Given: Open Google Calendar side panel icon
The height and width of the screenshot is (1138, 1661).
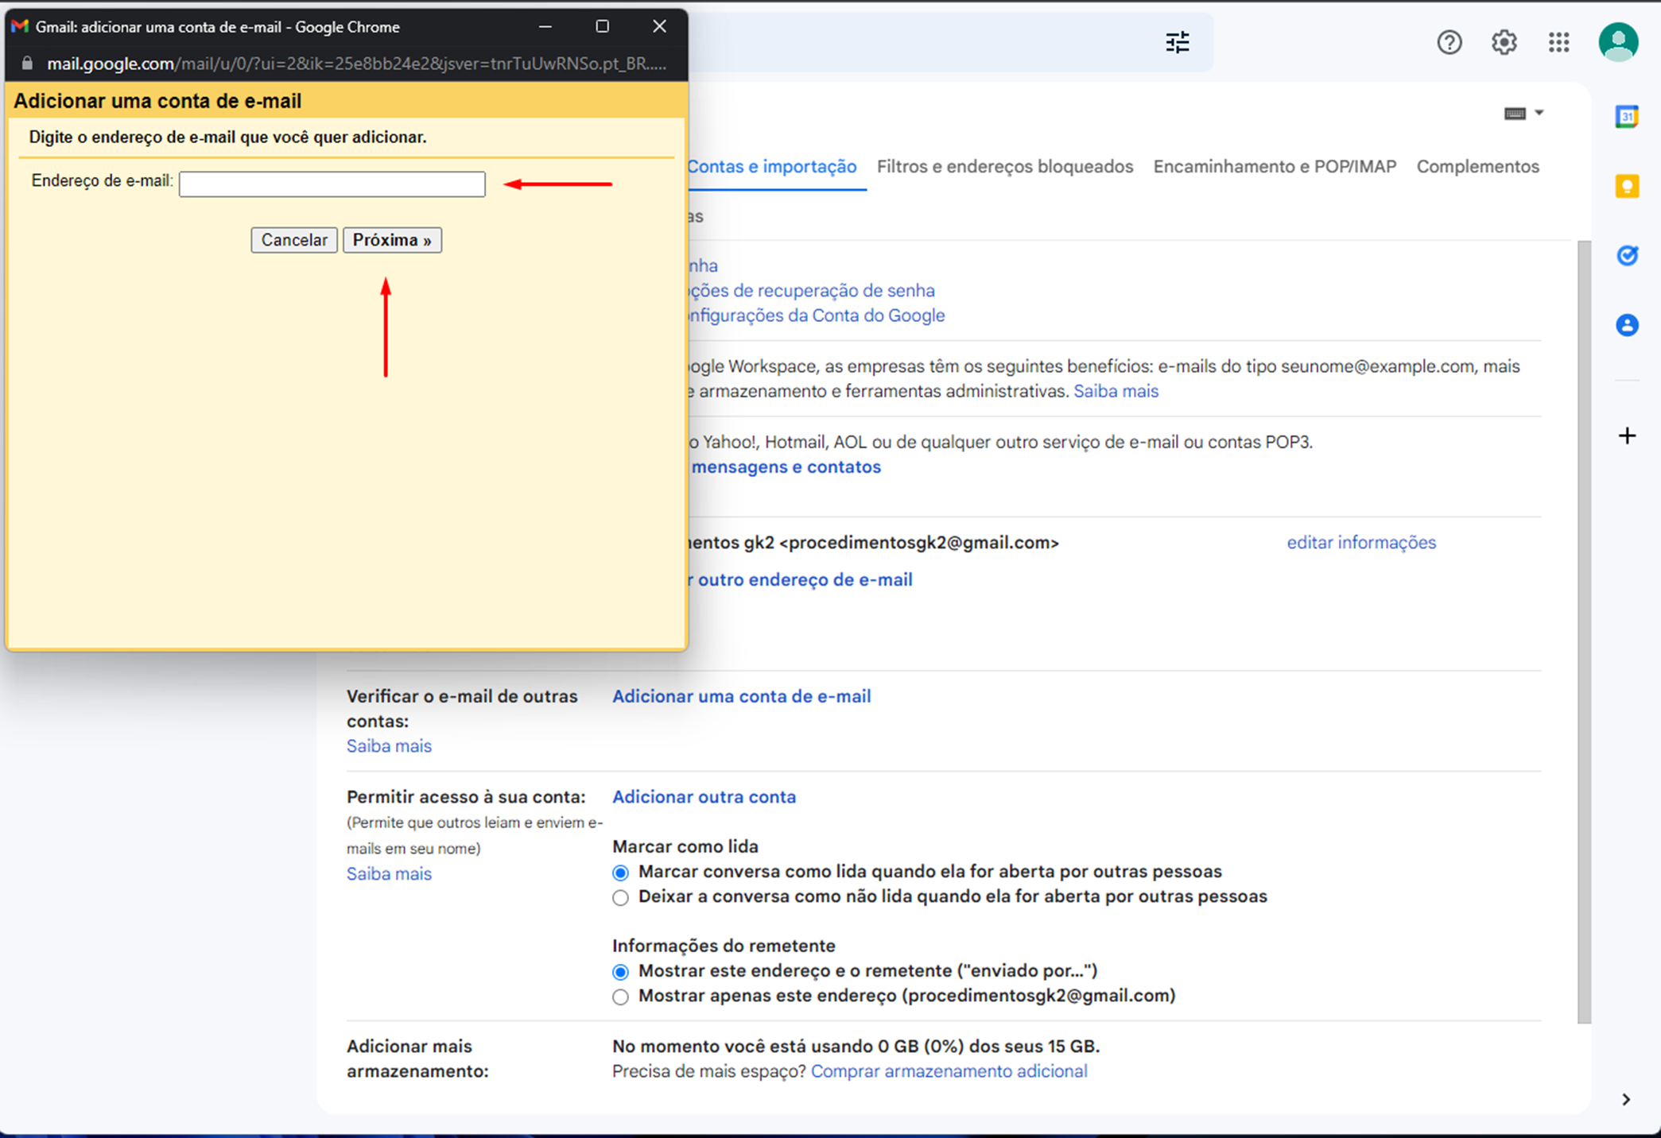Looking at the screenshot, I should pyautogui.click(x=1627, y=117).
